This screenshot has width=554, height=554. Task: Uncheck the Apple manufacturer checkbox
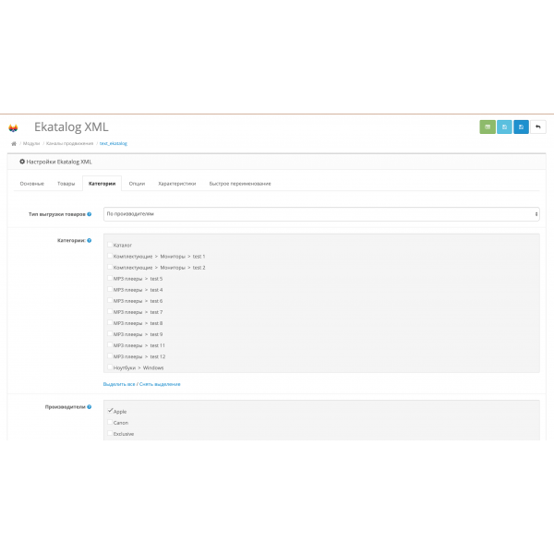pos(110,411)
